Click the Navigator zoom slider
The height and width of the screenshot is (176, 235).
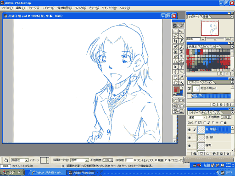(215, 39)
